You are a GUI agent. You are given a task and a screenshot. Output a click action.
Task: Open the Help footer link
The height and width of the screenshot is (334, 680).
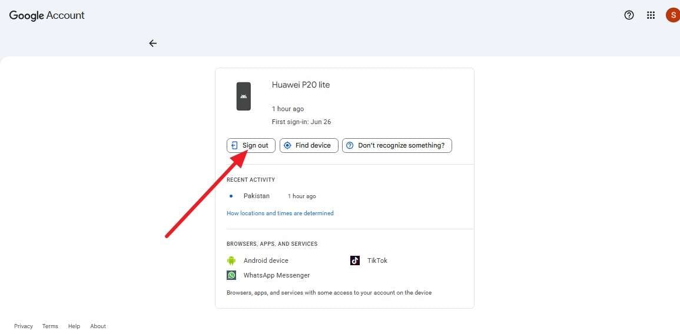coord(74,326)
